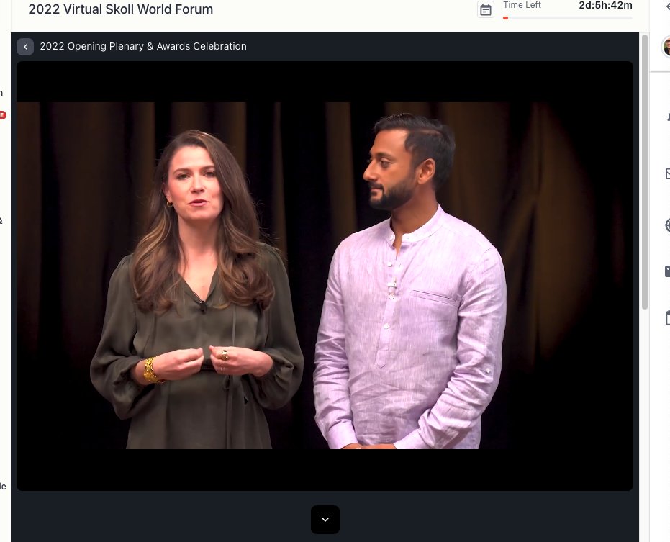
Task: Expand details with the down chevron below the video
Action: 325,520
